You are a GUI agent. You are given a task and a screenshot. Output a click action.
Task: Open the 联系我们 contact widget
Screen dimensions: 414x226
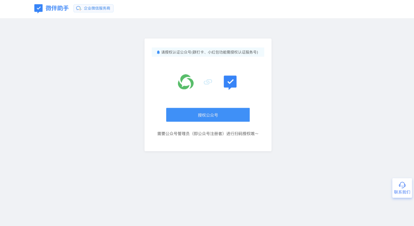[402, 188]
